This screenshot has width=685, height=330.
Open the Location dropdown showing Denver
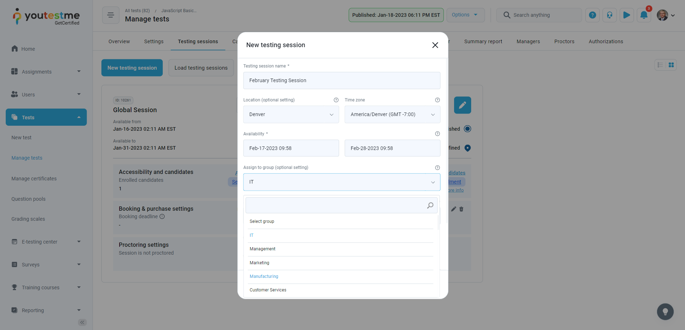pos(291,115)
